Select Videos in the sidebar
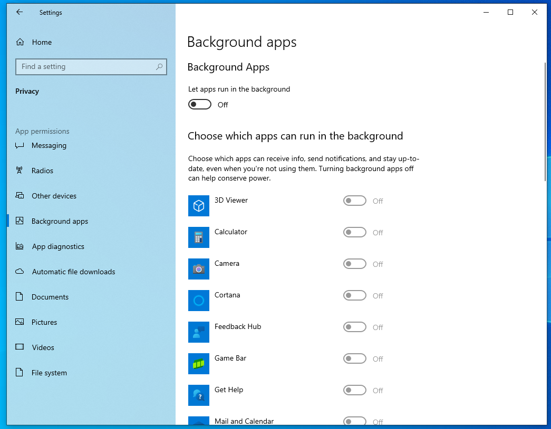Viewport: 551px width, 429px height. [x=91, y=347]
